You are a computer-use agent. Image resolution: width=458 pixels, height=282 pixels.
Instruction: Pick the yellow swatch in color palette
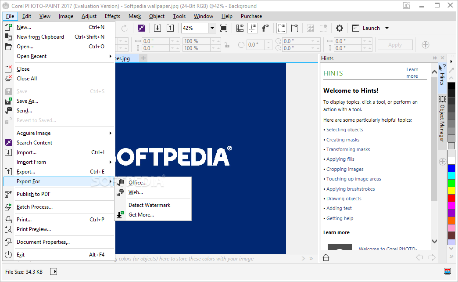pyautogui.click(x=451, y=191)
